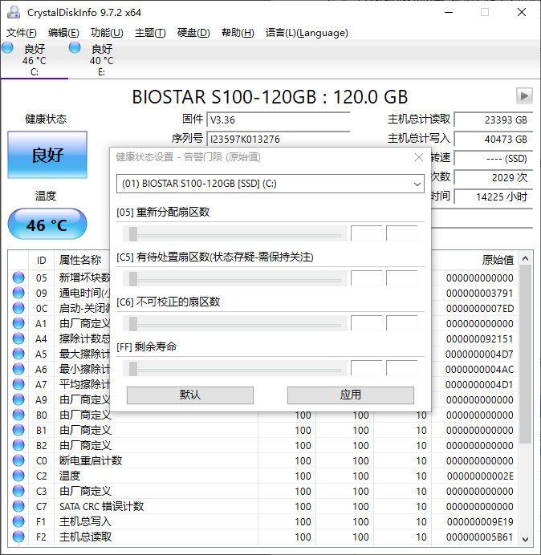Open the 文件(F) menu
Screen dimensions: 541x555
(21, 33)
